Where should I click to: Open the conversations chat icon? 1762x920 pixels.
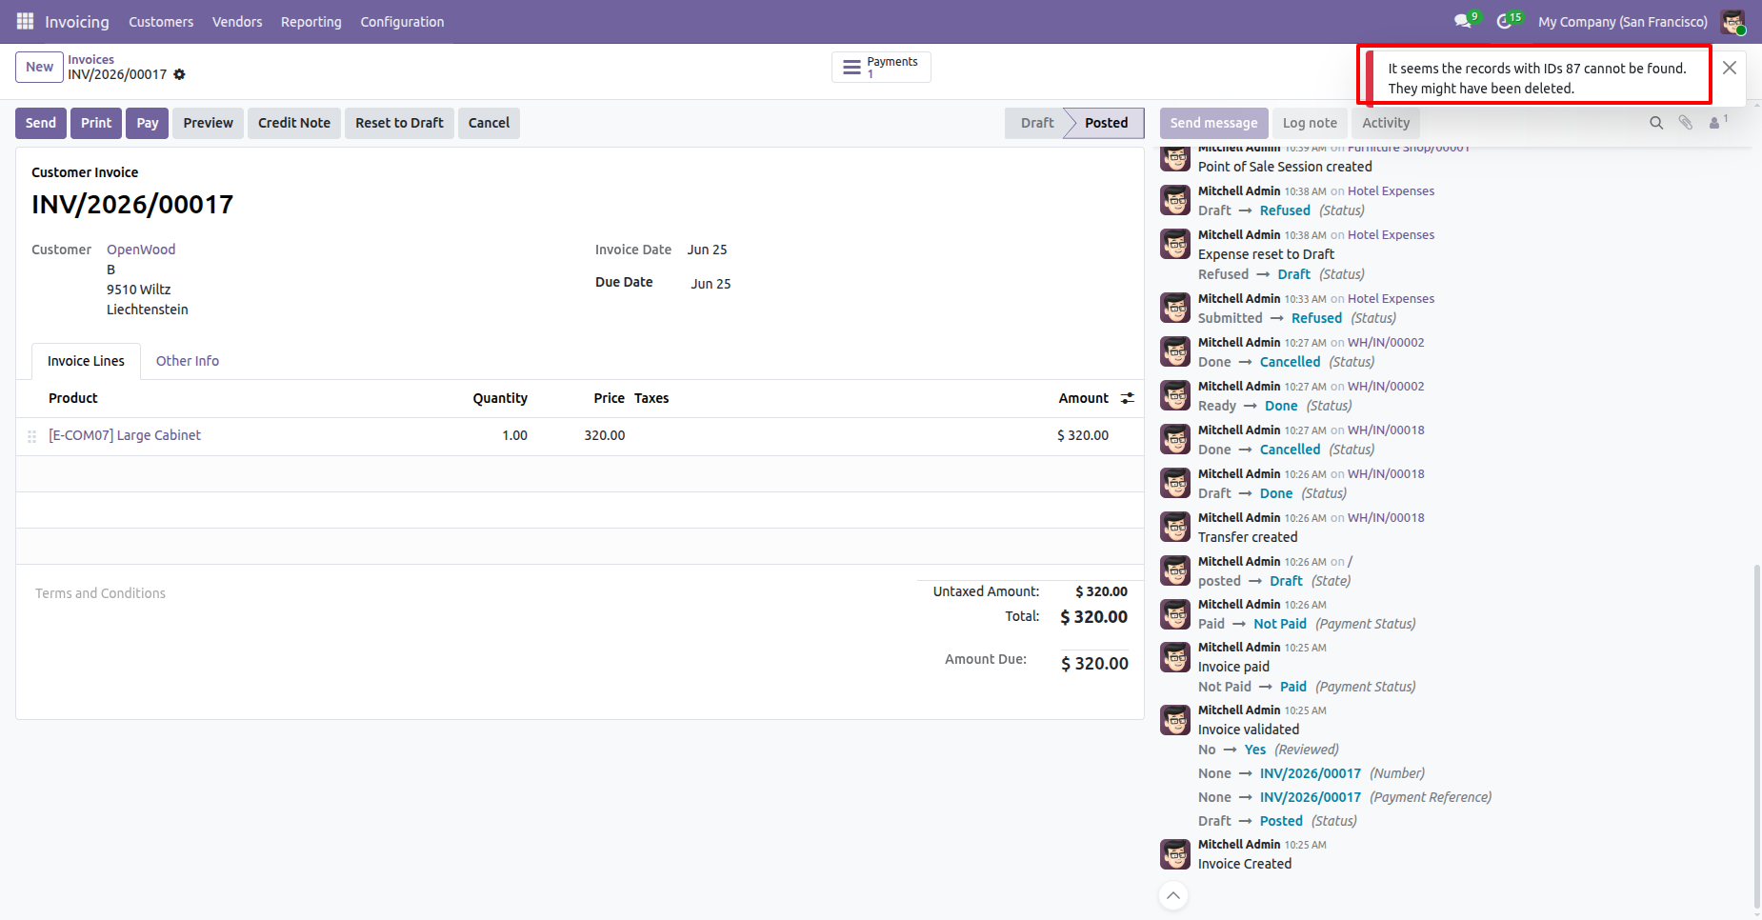[1462, 21]
